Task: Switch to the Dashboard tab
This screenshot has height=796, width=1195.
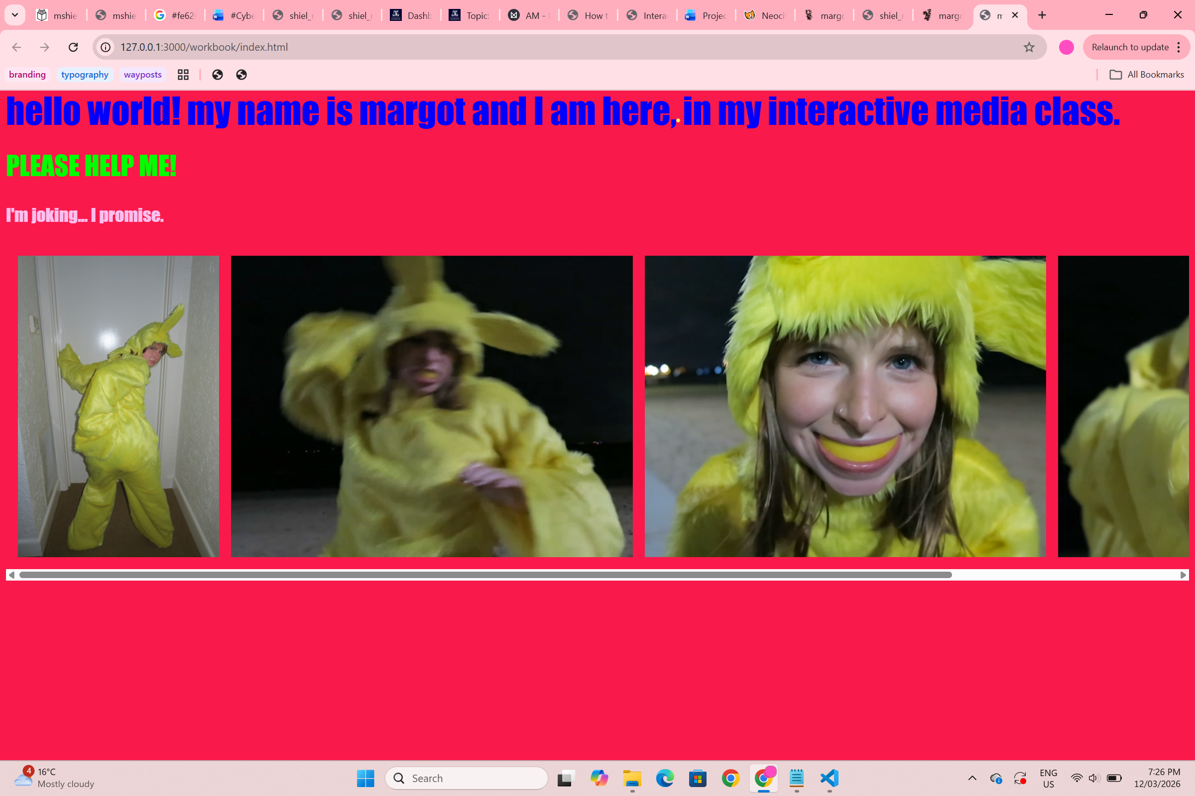Action: point(411,15)
